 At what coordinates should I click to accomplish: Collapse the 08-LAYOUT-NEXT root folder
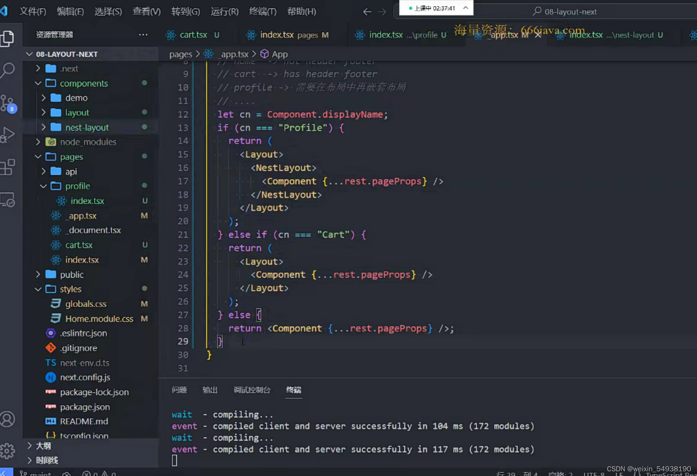[29, 54]
